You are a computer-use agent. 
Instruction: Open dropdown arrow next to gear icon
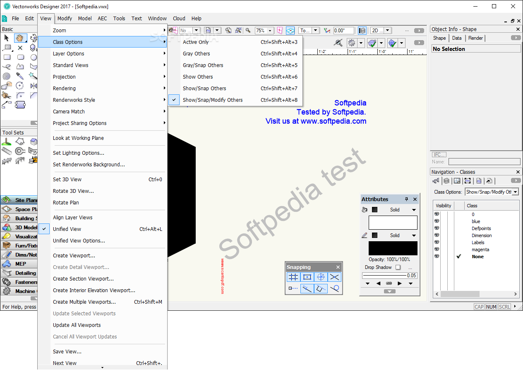coord(361,43)
